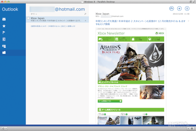Image resolution: width=196 pixels, height=131 pixels.
Task: Click the green Xbox logo in newsletter header
Action: click(x=160, y=33)
